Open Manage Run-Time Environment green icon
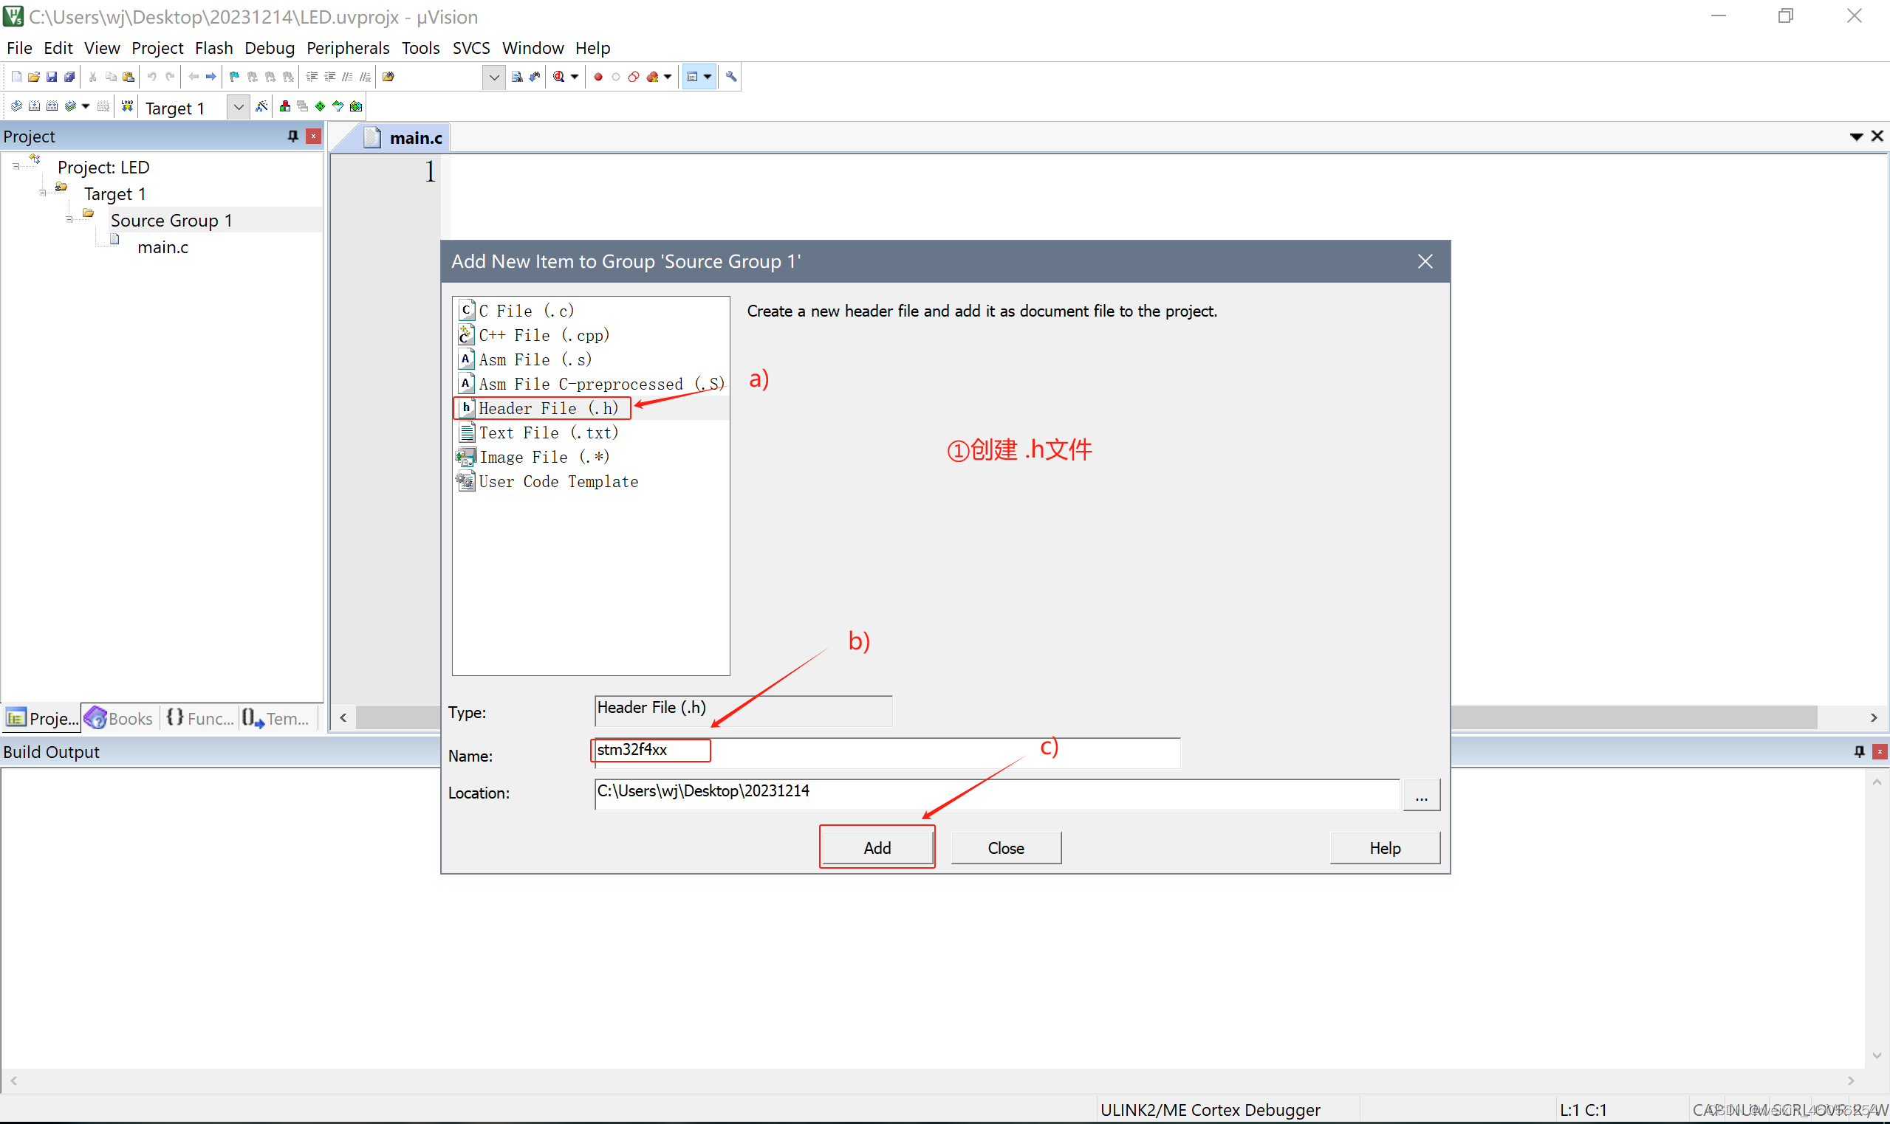This screenshot has height=1124, width=1890. (321, 106)
